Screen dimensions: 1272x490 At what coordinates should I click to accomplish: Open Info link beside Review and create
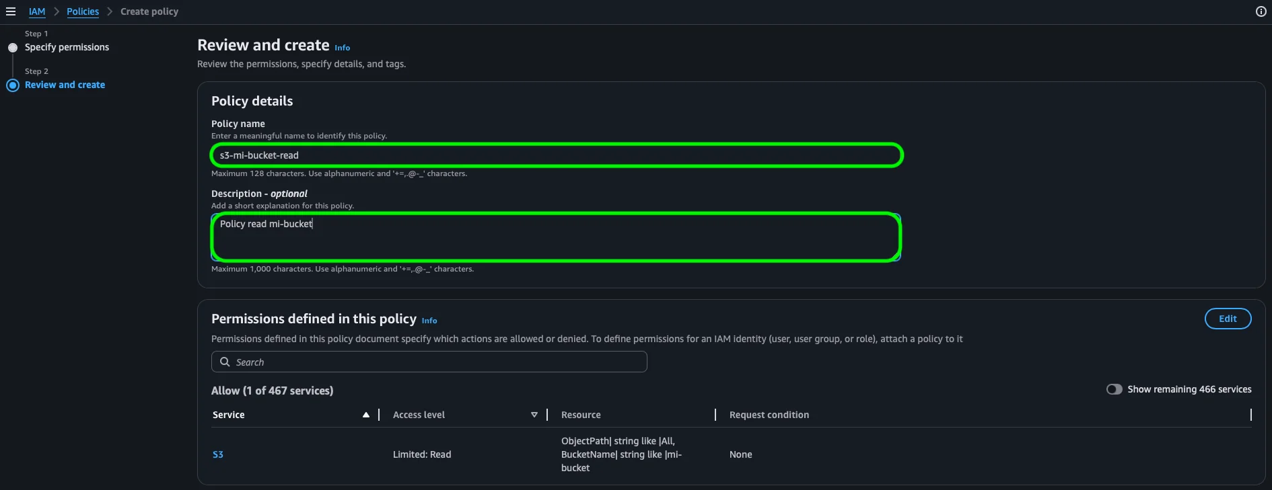click(x=342, y=48)
